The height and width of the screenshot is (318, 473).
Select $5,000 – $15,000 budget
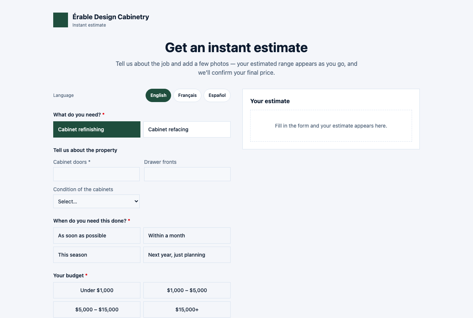click(x=97, y=309)
